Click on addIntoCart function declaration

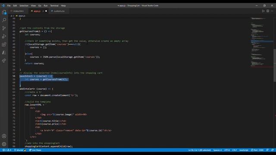36,89
